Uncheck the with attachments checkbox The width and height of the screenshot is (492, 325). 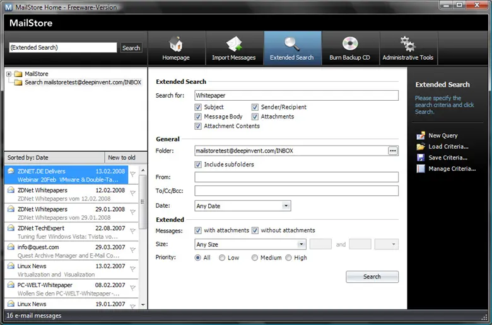197,231
